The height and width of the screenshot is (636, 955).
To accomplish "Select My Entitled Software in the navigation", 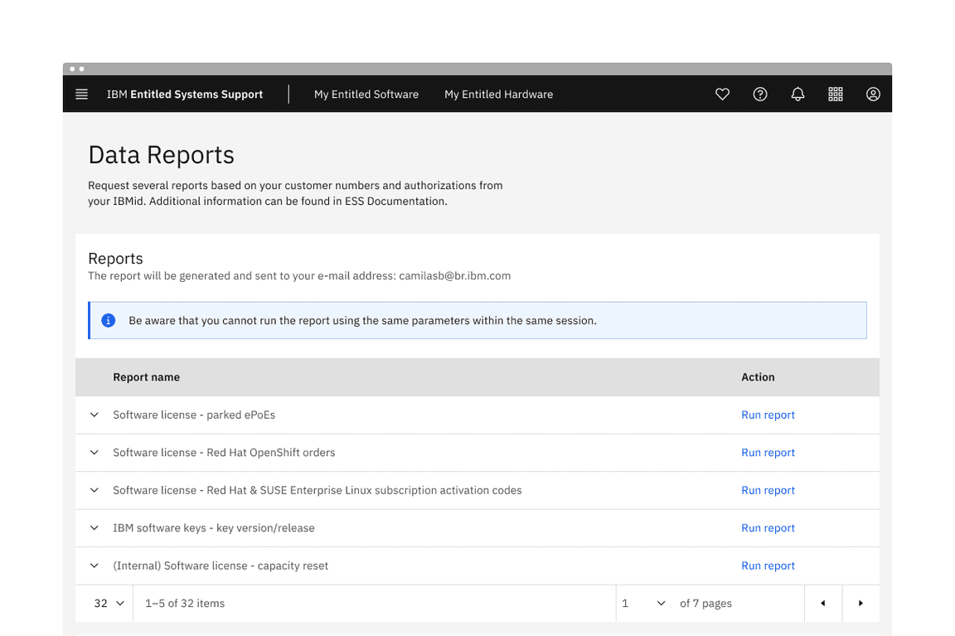I will coord(366,94).
